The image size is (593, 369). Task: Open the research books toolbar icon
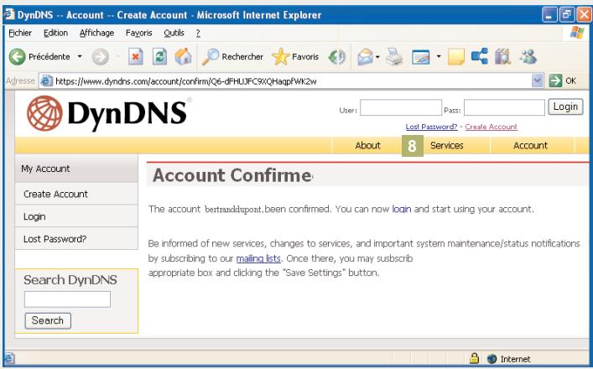point(502,57)
